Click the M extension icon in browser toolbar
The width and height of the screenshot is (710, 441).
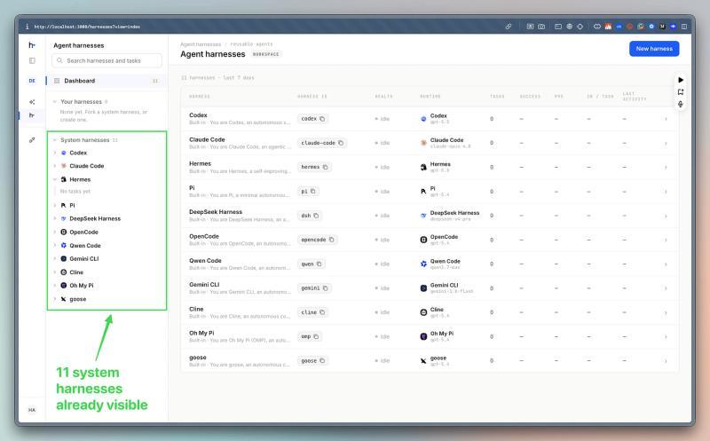[x=662, y=27]
